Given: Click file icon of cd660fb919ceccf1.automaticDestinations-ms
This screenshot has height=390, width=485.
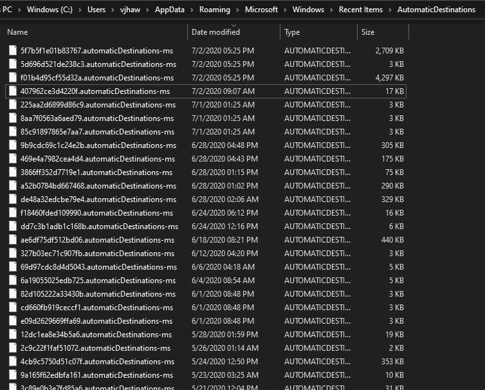Looking at the screenshot, I should 13,307.
